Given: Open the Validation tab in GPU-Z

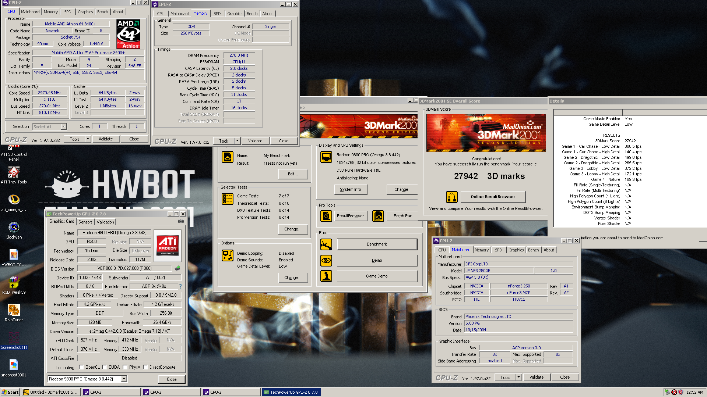Looking at the screenshot, I should click(x=105, y=222).
